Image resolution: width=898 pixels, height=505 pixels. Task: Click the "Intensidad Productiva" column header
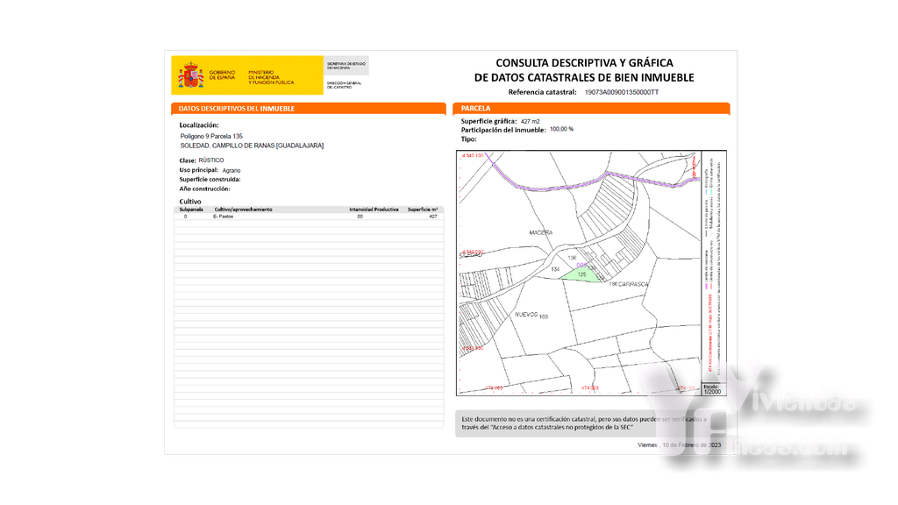click(x=374, y=210)
